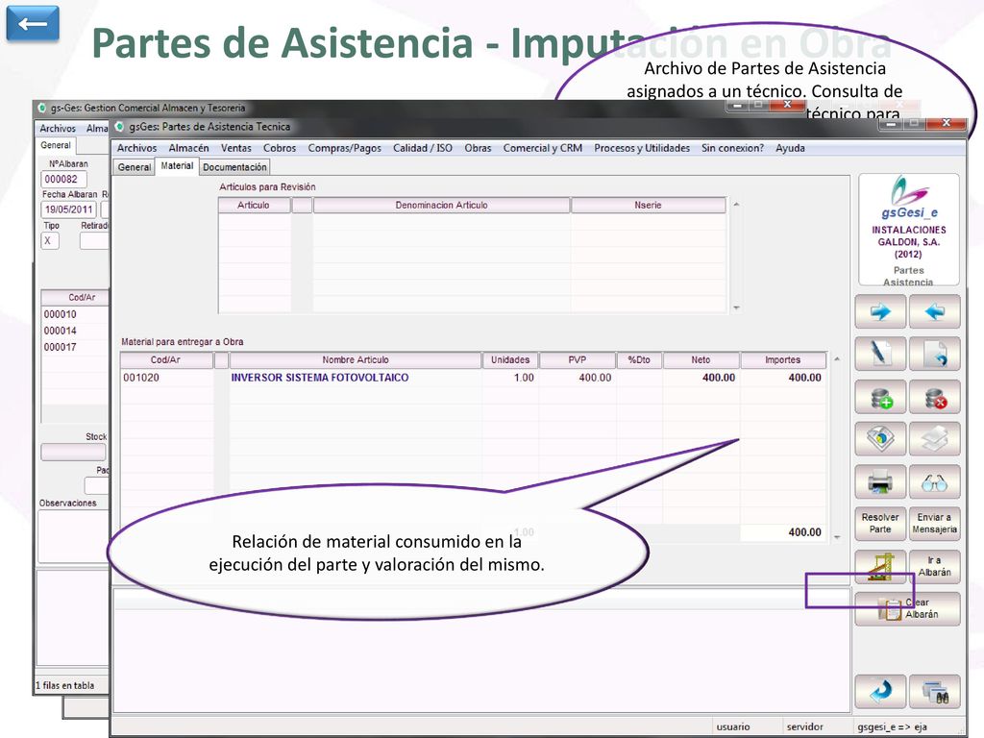The width and height of the screenshot is (984, 738).
Task: Open the Sin conexion? menu
Action: [x=732, y=148]
